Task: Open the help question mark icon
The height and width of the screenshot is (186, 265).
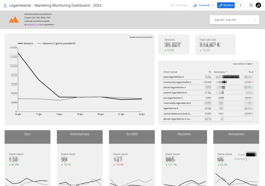Action: 251,6
